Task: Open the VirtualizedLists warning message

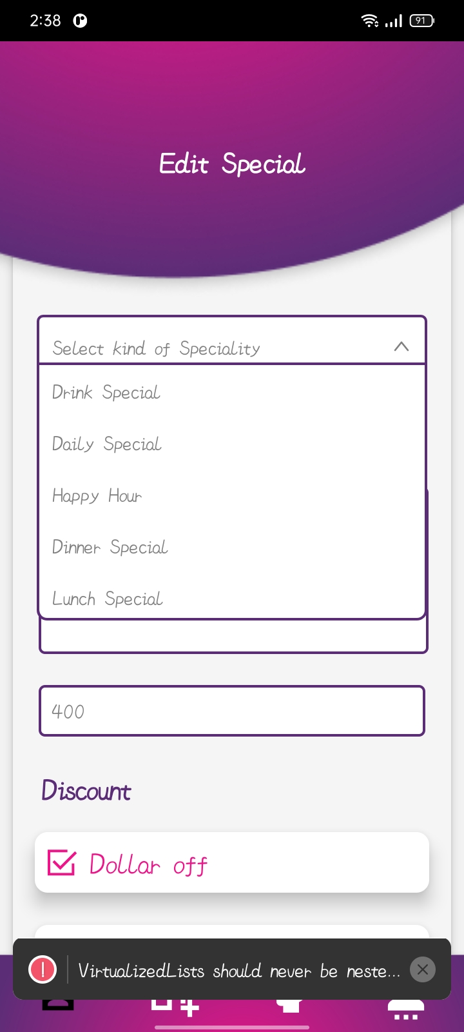Action: click(x=238, y=970)
